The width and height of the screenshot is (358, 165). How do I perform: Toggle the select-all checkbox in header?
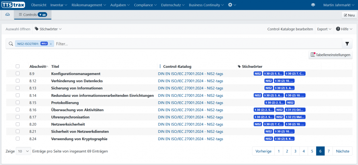[18, 66]
